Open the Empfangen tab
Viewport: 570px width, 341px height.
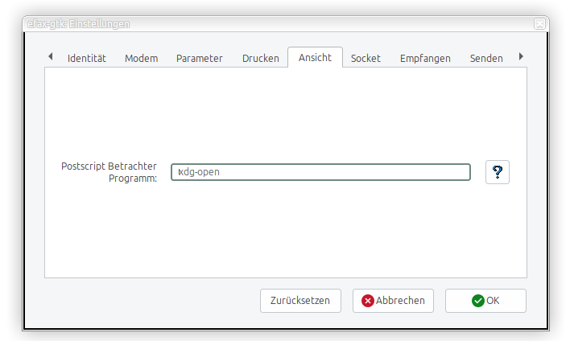point(425,58)
